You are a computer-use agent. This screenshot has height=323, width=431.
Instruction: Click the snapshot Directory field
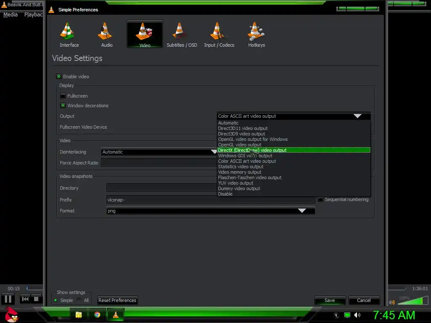point(162,188)
